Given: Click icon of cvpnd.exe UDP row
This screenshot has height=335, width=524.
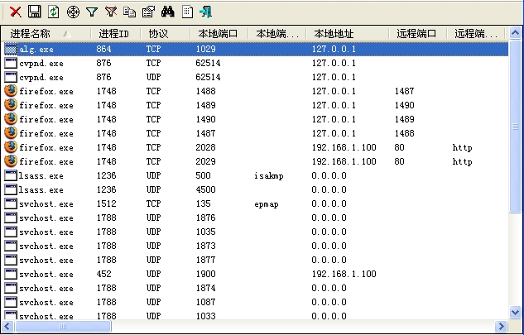Looking at the screenshot, I should (11, 77).
